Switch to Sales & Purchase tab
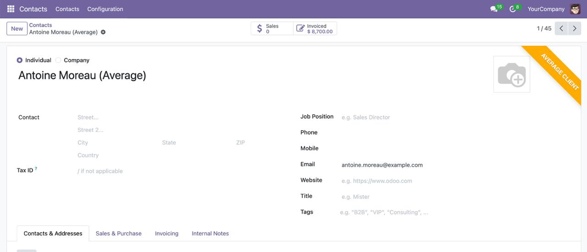This screenshot has width=587, height=252. 118,233
